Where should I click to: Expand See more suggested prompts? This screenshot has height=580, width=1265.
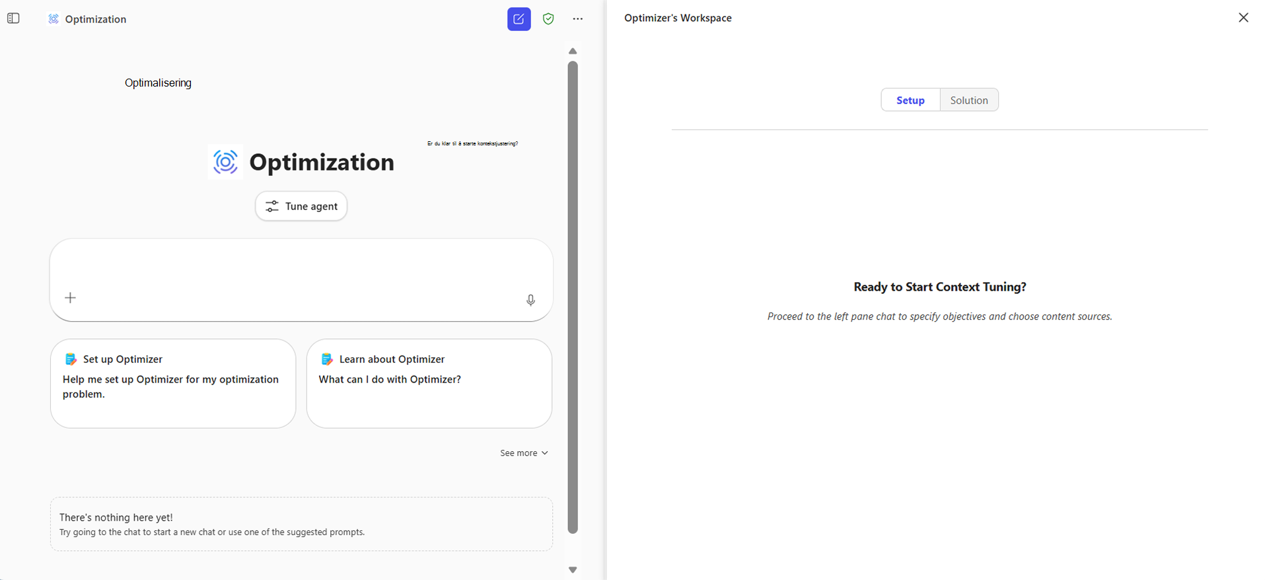524,453
